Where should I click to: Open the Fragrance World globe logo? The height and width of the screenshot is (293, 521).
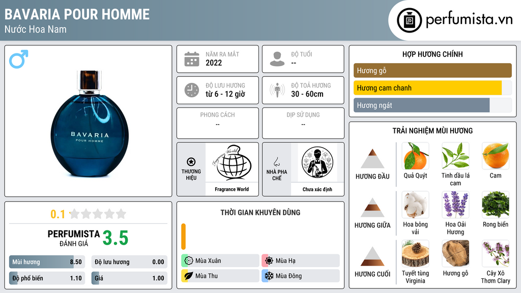pos(231,163)
